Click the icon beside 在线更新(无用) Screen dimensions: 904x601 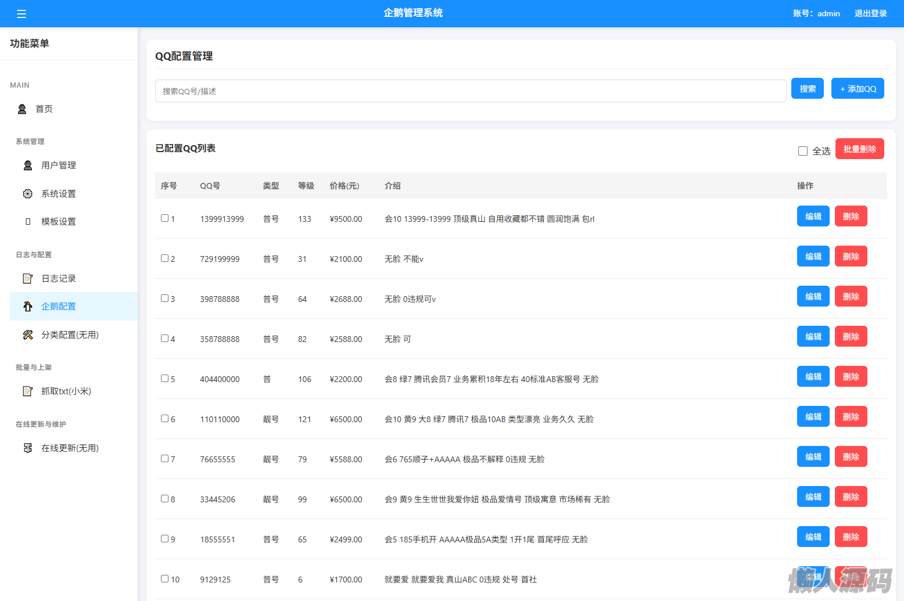[27, 448]
